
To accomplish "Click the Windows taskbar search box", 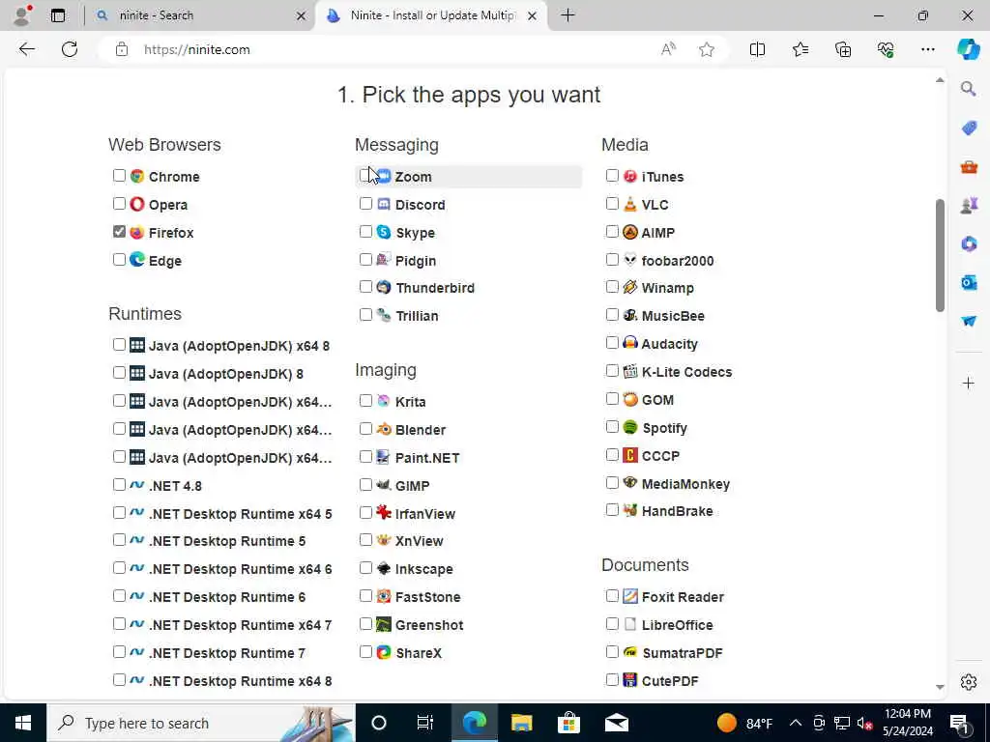I will click(x=201, y=723).
